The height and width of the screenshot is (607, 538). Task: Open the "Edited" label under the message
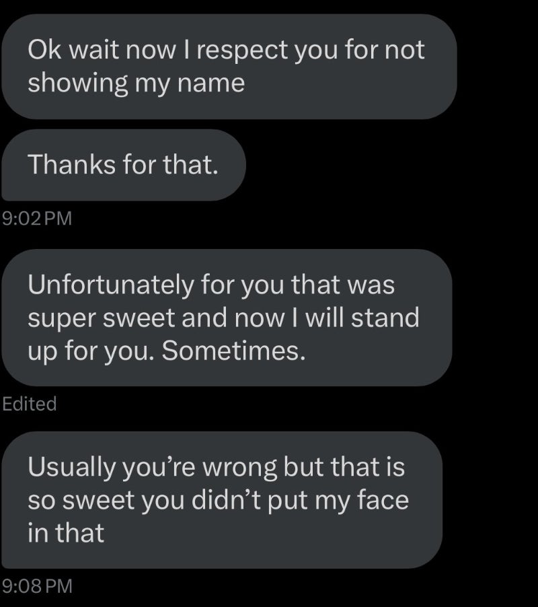coord(29,404)
